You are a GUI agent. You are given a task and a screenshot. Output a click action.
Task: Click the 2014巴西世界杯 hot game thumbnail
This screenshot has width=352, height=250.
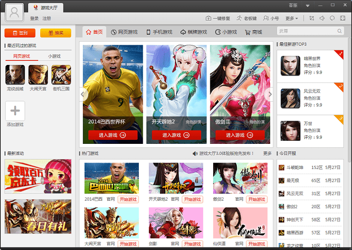click(x=112, y=178)
